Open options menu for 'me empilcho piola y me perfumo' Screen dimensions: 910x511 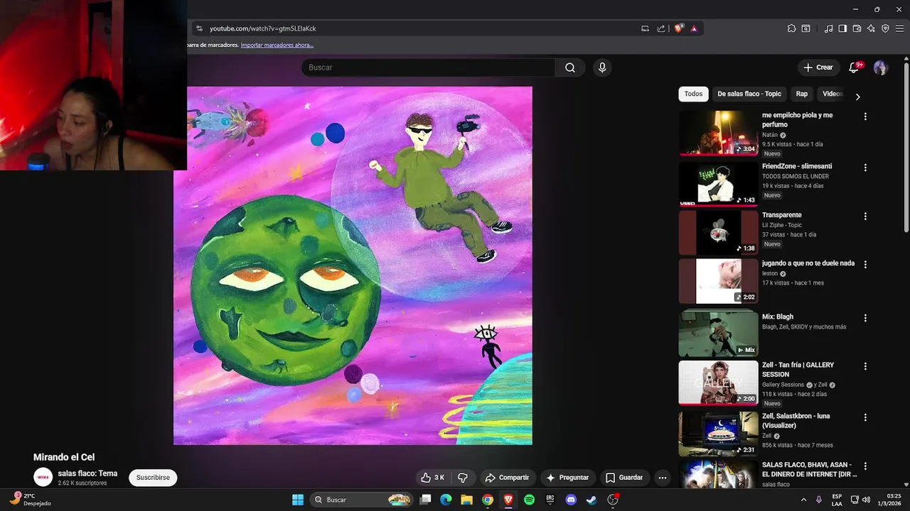(865, 116)
